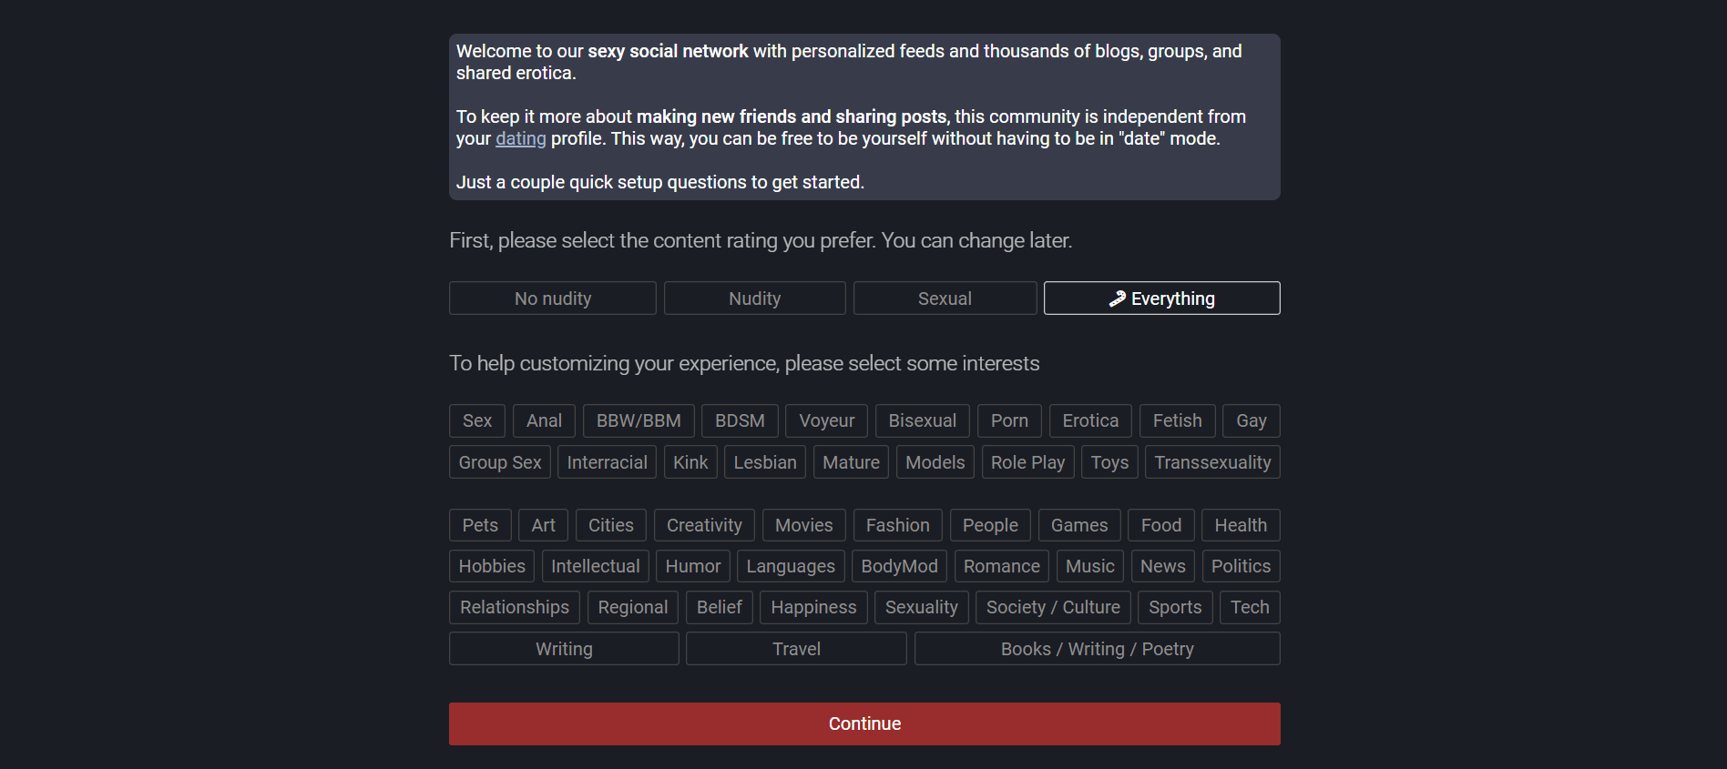Choose the Romance interest
1727x769 pixels.
(x=1001, y=566)
